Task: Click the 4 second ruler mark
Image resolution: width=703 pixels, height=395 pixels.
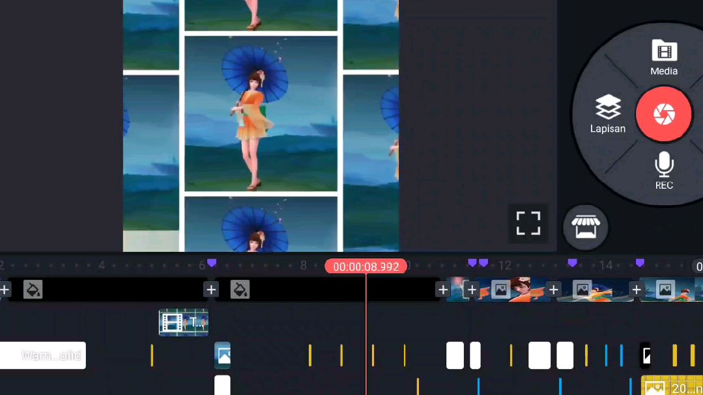Action: (102, 266)
